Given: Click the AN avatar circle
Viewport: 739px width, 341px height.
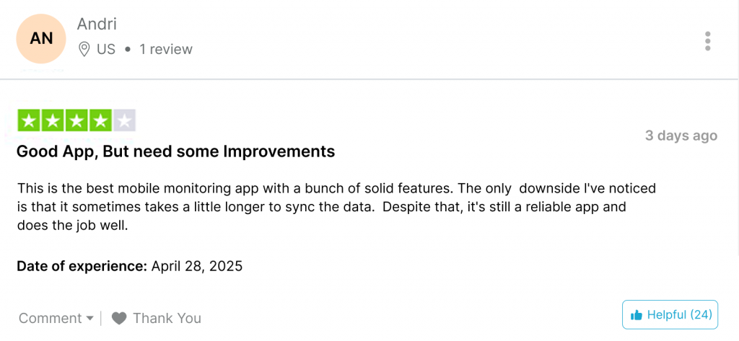Looking at the screenshot, I should click(41, 39).
